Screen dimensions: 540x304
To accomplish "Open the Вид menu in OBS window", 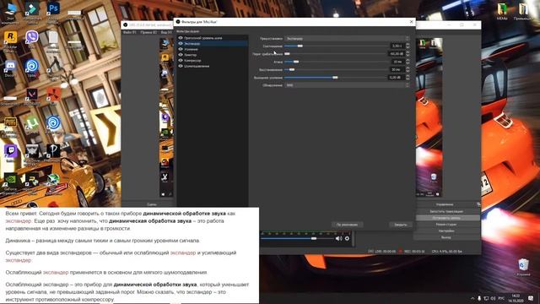I will (x=166, y=32).
